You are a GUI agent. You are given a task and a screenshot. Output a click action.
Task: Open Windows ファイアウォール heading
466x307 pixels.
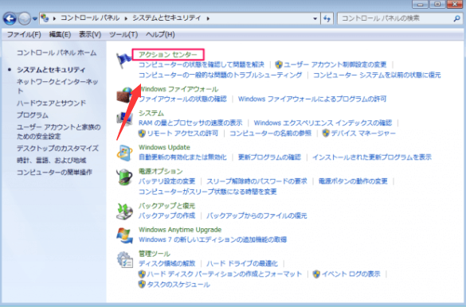[x=179, y=89]
